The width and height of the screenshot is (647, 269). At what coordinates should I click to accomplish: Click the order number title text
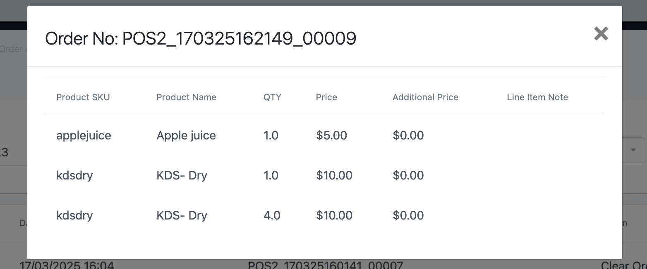tap(201, 39)
